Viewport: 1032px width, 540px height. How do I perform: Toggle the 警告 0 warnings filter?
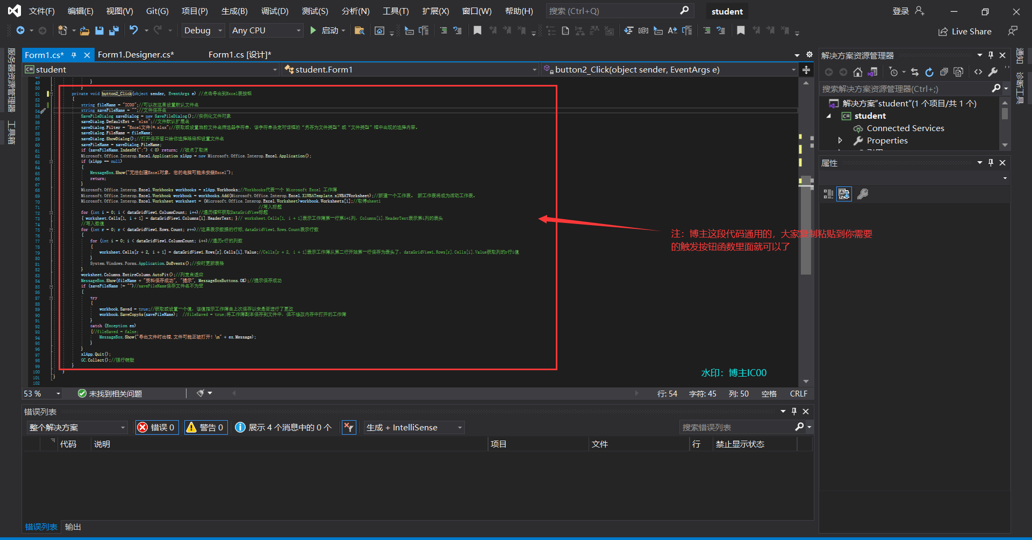click(x=205, y=427)
